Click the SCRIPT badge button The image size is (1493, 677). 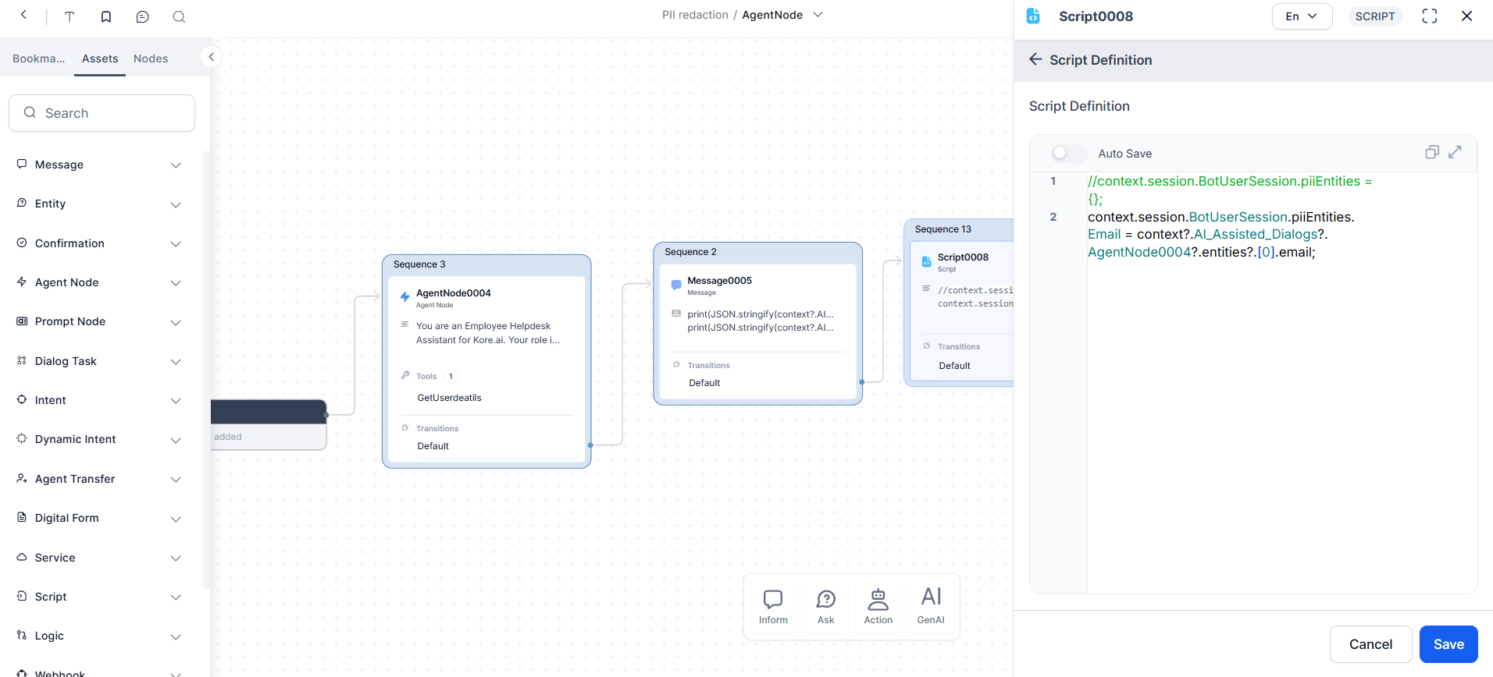tap(1375, 16)
